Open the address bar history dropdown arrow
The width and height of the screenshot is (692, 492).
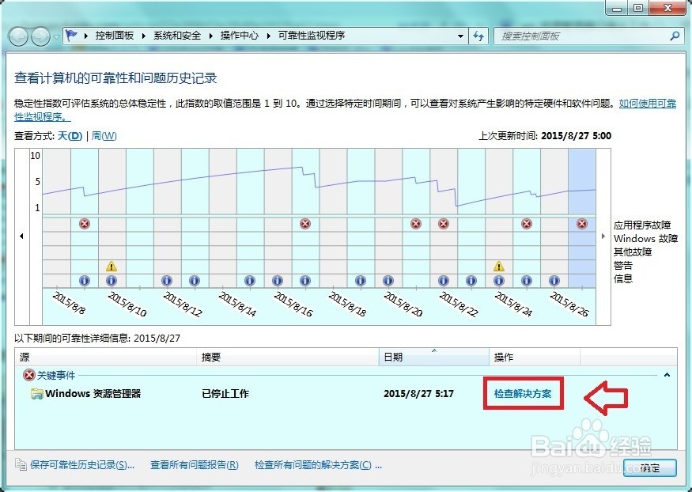[x=460, y=36]
